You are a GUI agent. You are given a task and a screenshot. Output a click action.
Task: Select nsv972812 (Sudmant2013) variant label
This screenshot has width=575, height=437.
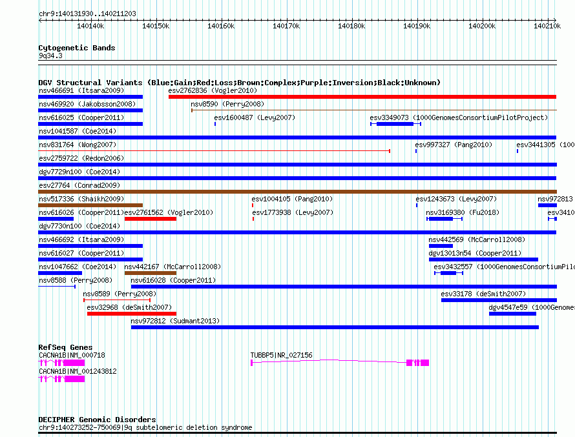175,321
